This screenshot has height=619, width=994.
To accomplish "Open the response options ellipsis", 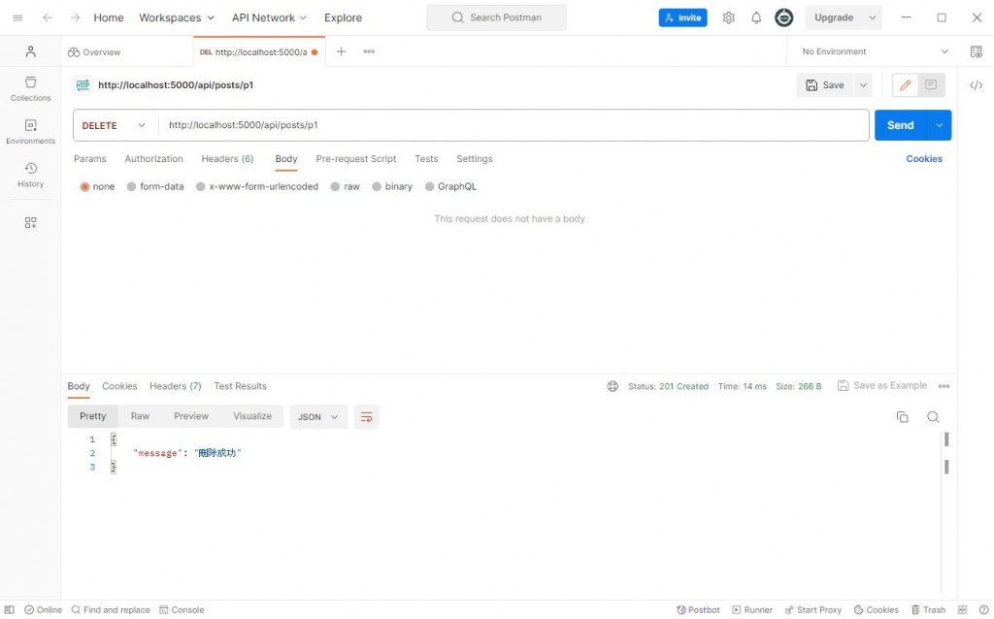I will tap(944, 386).
